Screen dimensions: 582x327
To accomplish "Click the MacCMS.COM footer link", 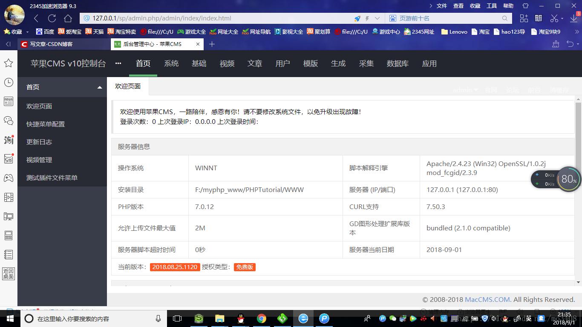I will coord(487,299).
